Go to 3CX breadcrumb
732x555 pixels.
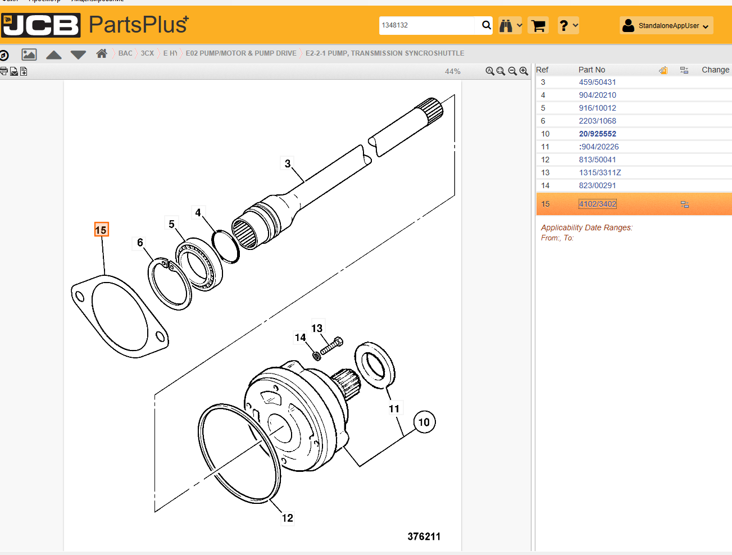[147, 53]
